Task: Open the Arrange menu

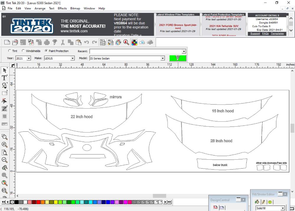Action: [x=40, y=9]
